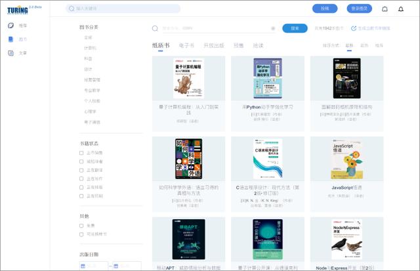Viewport: 420px width, 271px height.
Task: Click the magnifier icon in the book search bar
Action: tap(156, 28)
